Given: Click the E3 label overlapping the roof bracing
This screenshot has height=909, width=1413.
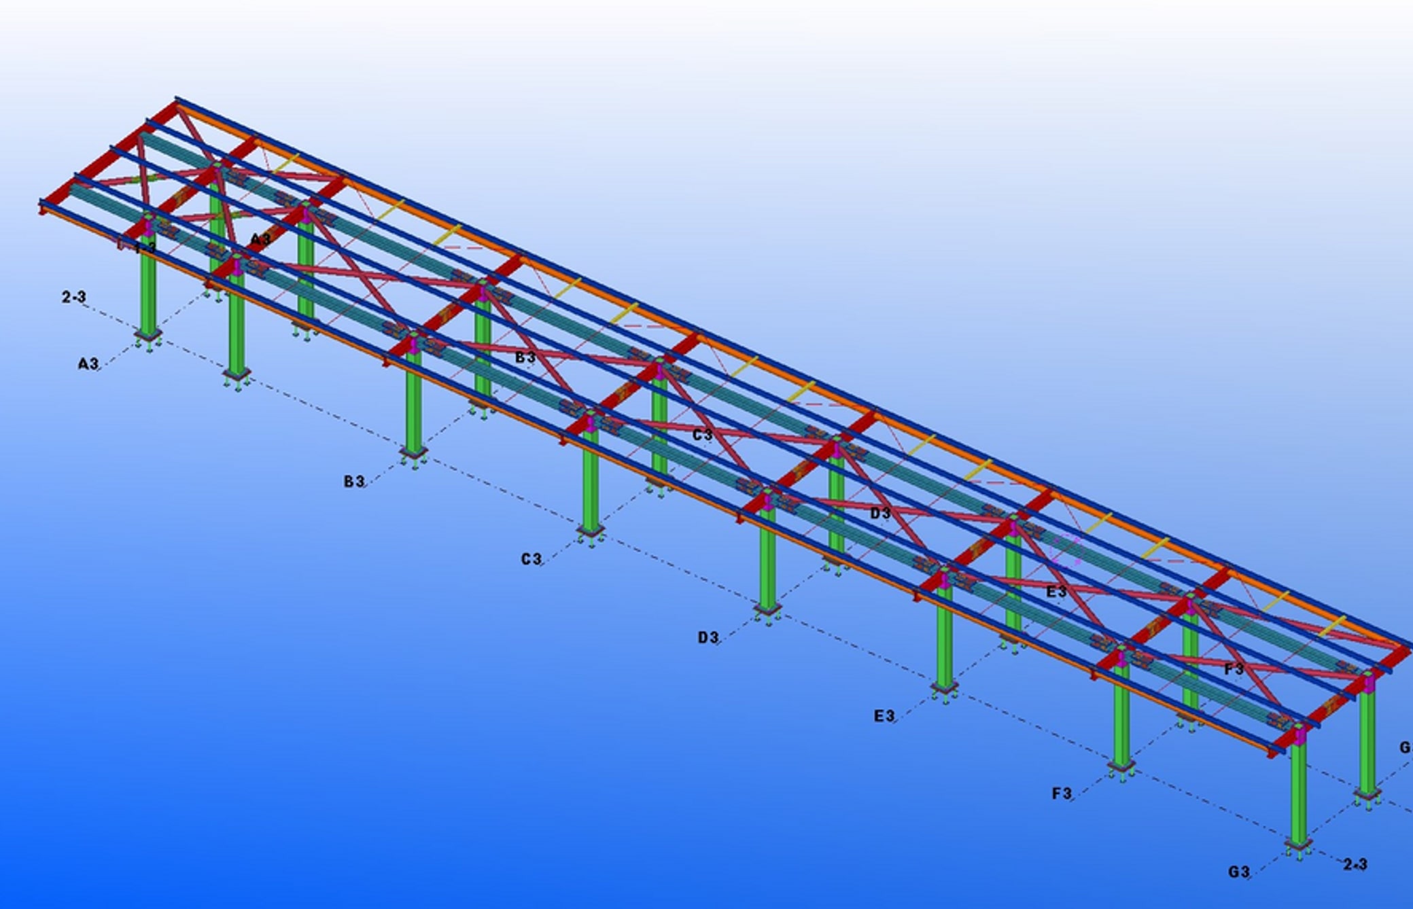Looking at the screenshot, I should pos(1056,592).
